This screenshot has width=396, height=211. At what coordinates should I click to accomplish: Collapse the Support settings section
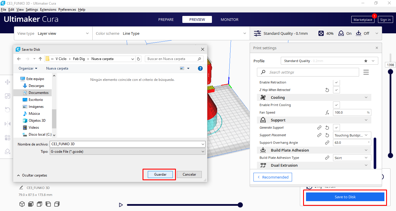pos(314,120)
